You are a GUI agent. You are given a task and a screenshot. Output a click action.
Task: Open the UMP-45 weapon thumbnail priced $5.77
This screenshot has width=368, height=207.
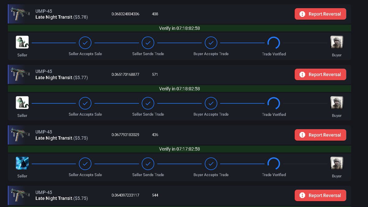20,75
